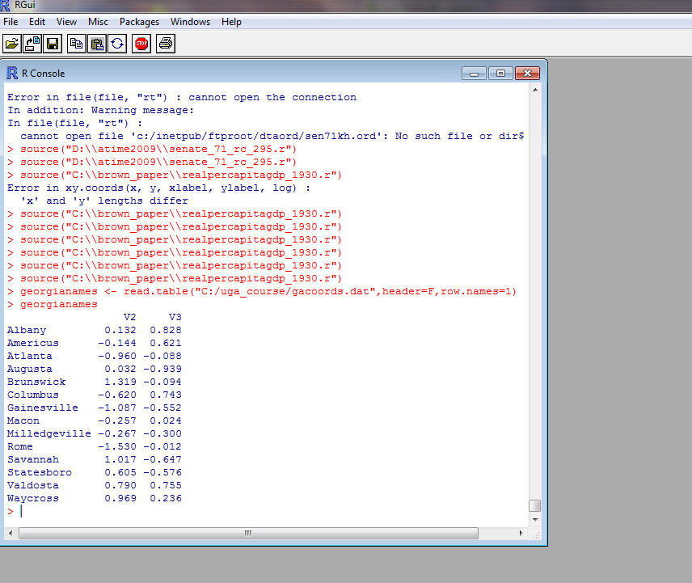Click the Open script toolbar icon
Screen dimensions: 692x583
click(x=12, y=43)
